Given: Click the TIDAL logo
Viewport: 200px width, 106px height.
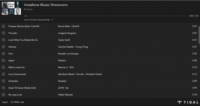Looking at the screenshot, I should click(x=188, y=102).
